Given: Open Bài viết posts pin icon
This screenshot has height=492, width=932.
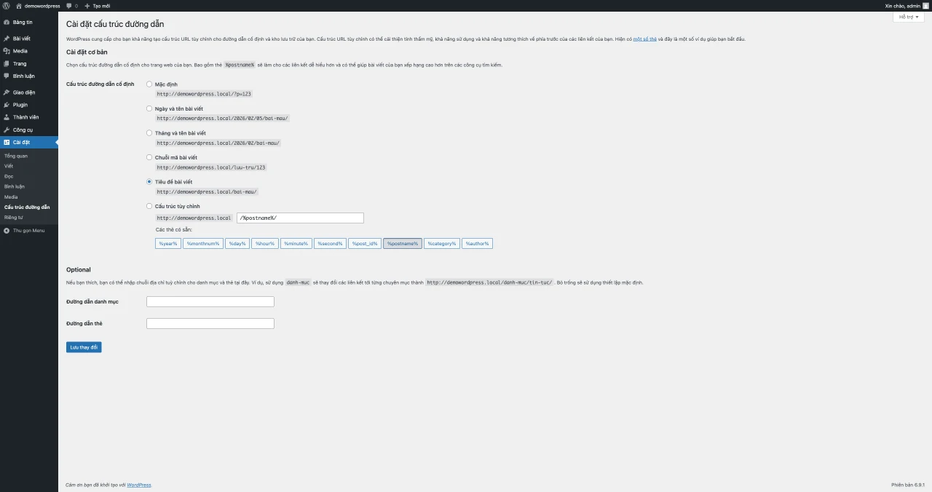Looking at the screenshot, I should pos(7,39).
